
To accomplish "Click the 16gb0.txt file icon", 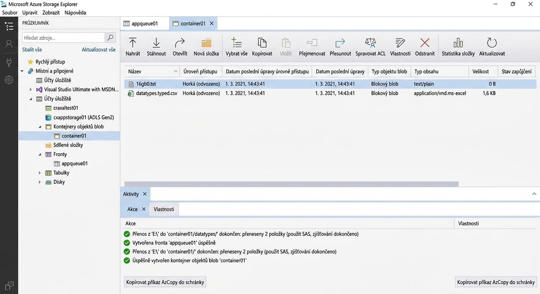I will 131,84.
